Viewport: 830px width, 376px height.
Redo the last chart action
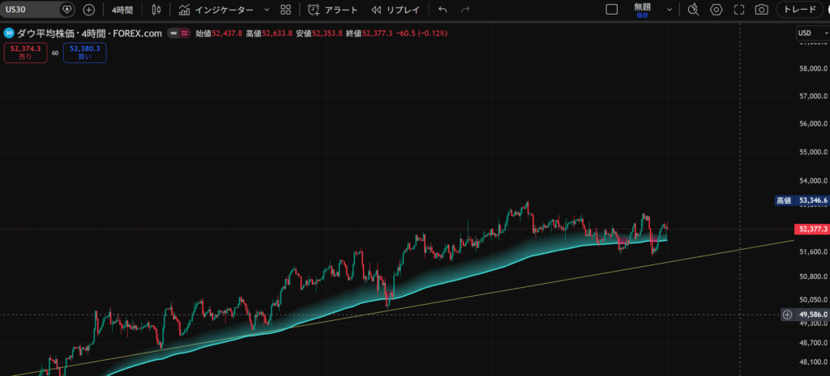[465, 10]
